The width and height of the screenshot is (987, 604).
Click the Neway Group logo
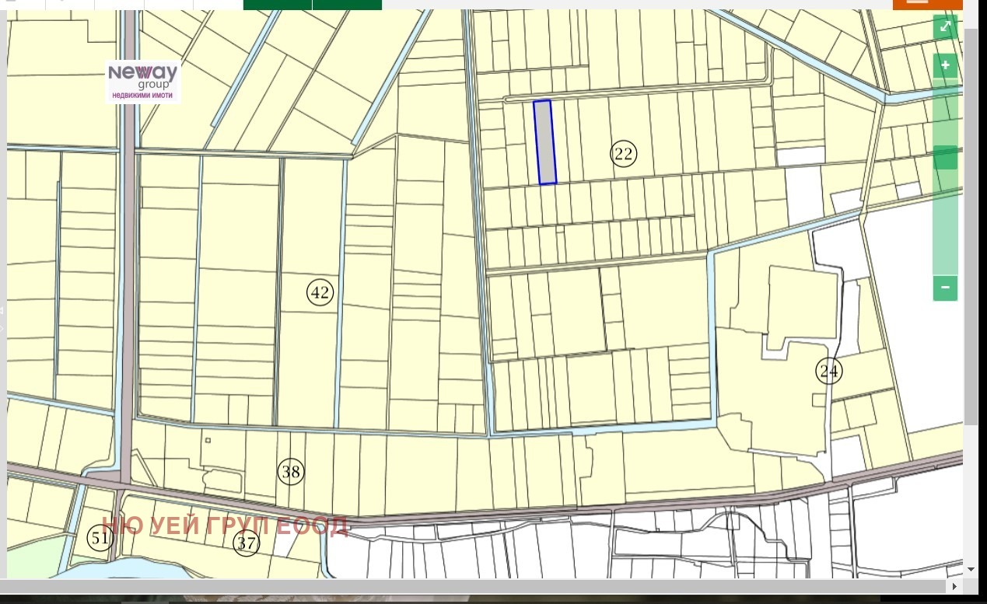tap(143, 81)
